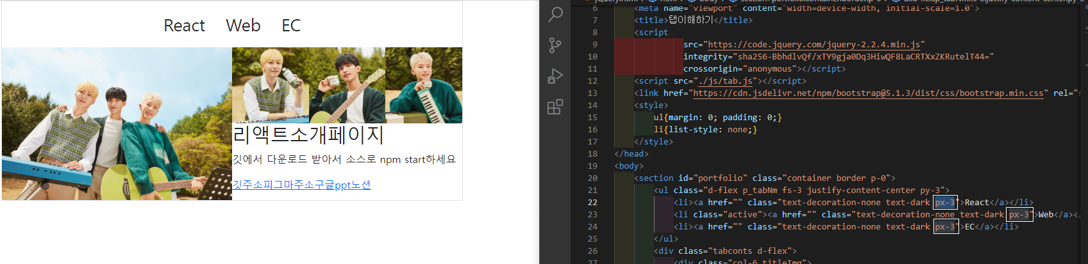
Task: Open the Run and Debug view
Action: coord(555,76)
